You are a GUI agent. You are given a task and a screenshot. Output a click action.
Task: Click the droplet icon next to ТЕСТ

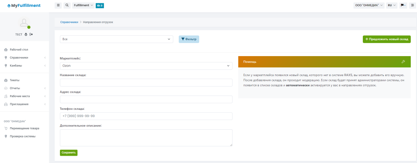pyautogui.click(x=26, y=35)
